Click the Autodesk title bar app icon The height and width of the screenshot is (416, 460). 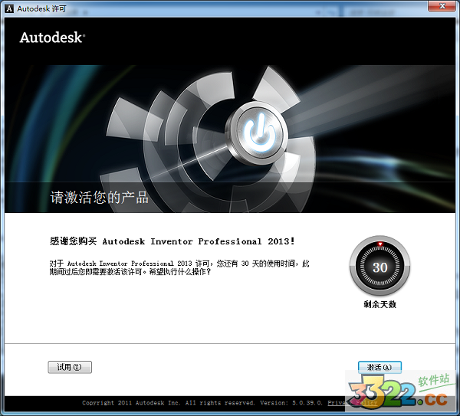9,8
